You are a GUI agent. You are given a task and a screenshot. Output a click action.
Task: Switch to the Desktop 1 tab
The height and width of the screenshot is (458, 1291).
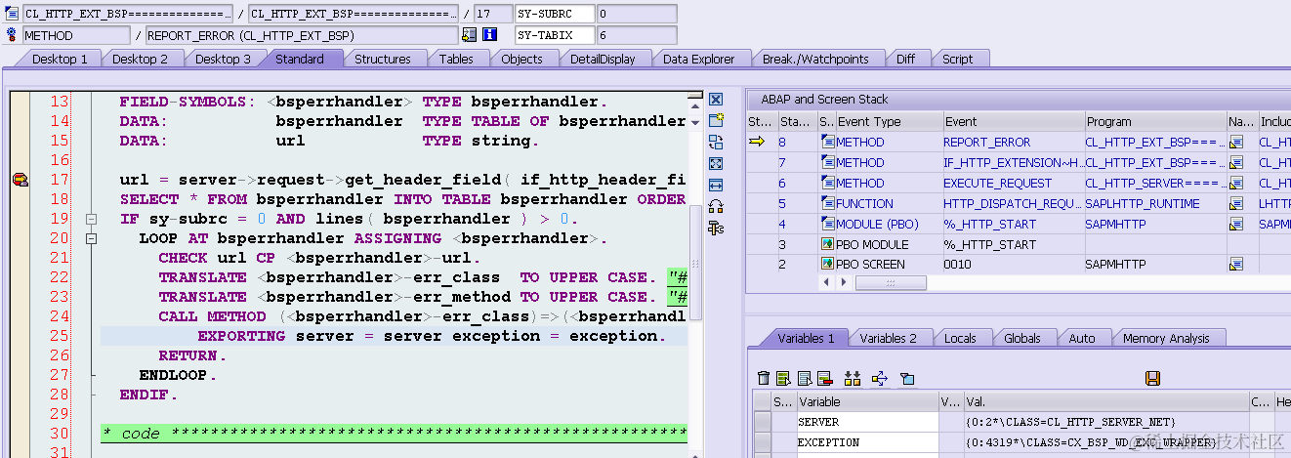tap(60, 59)
